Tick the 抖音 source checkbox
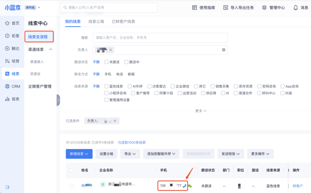This screenshot has height=193, width=311. point(283,93)
